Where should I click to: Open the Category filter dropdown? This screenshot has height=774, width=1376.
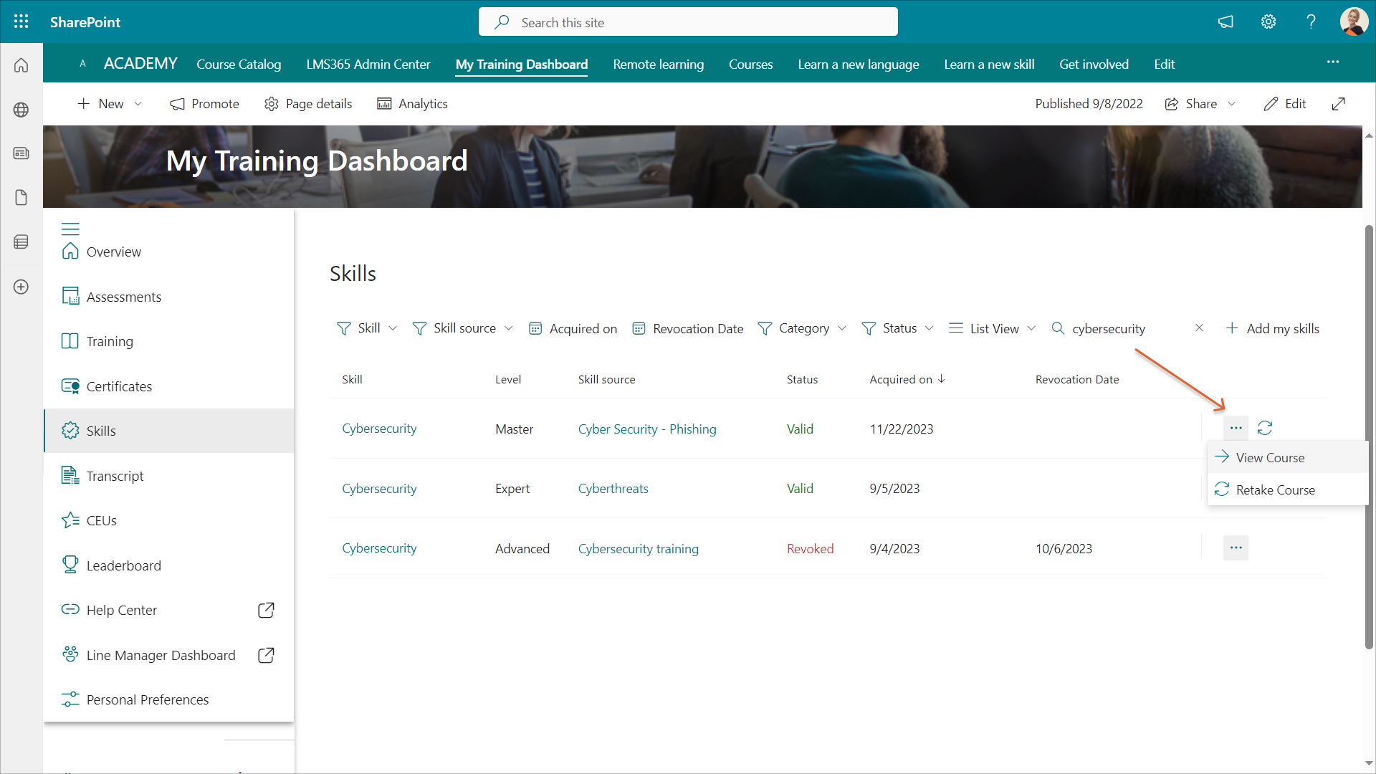point(803,328)
